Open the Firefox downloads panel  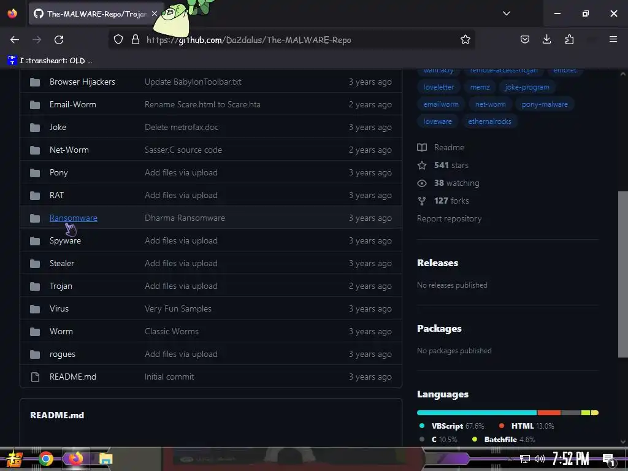[x=546, y=40]
